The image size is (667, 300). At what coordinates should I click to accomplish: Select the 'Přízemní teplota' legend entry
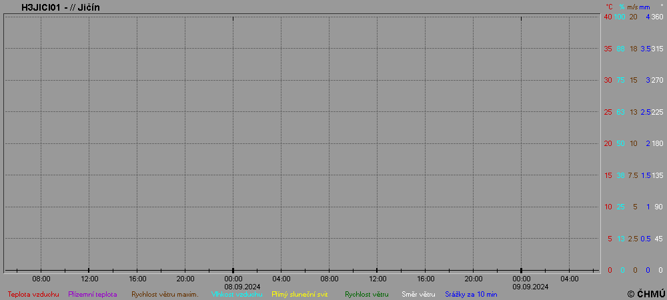click(93, 294)
